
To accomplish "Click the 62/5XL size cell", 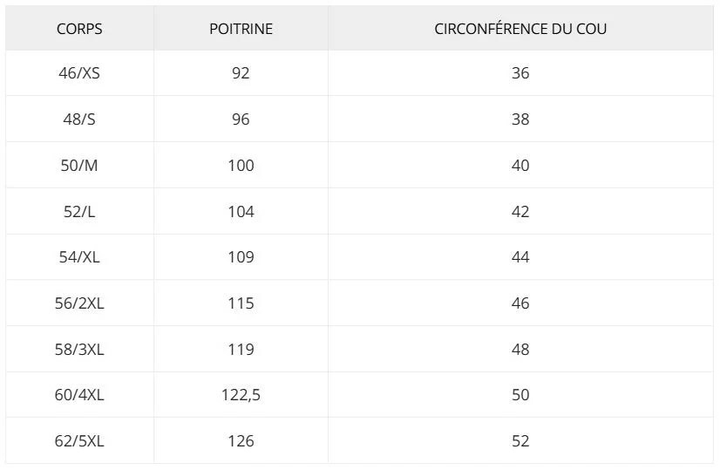I will click(x=79, y=441).
